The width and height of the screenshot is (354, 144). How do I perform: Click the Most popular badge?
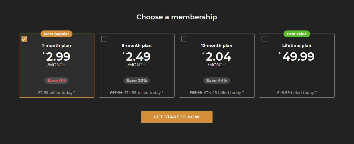click(x=56, y=34)
